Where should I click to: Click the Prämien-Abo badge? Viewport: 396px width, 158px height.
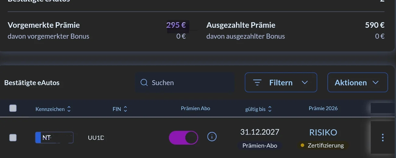pyautogui.click(x=260, y=145)
